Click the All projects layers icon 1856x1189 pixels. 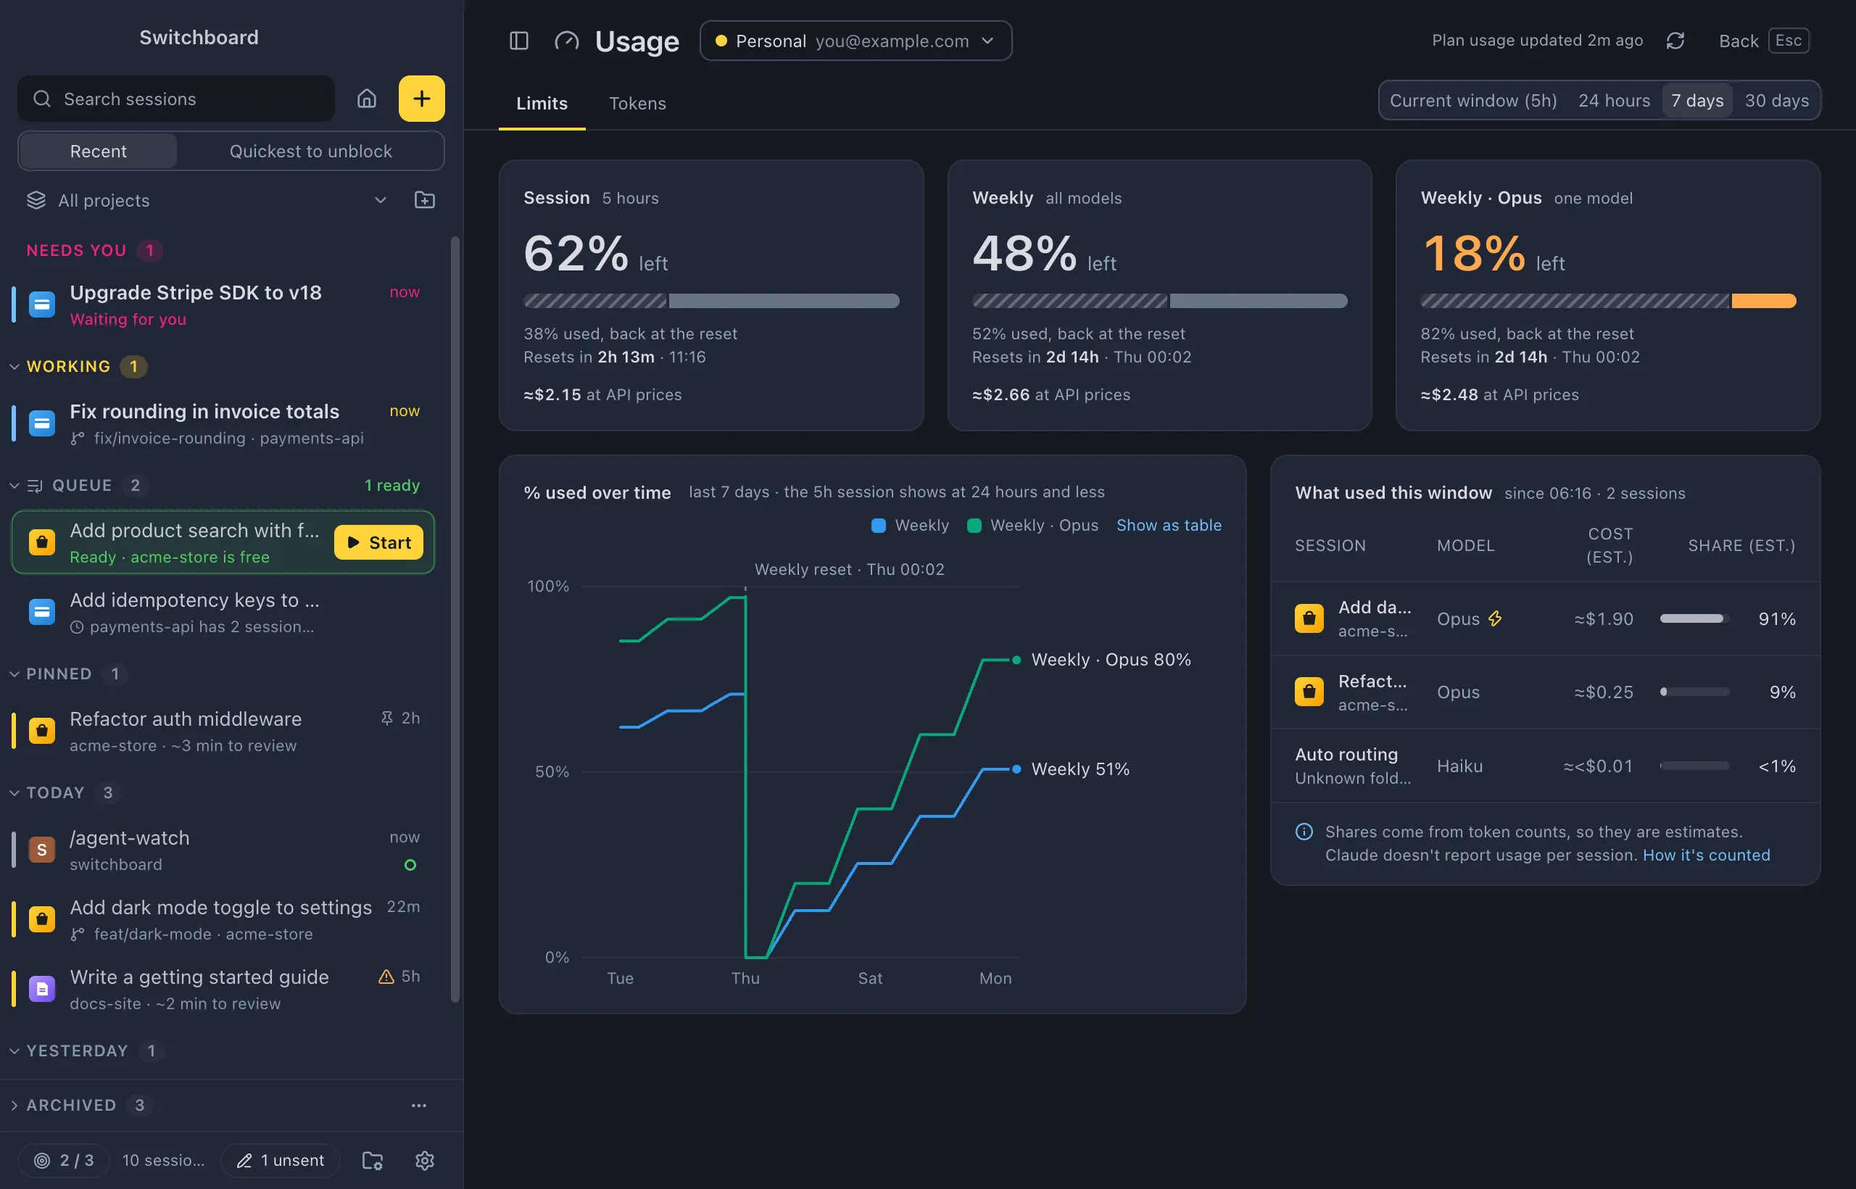coord(36,200)
